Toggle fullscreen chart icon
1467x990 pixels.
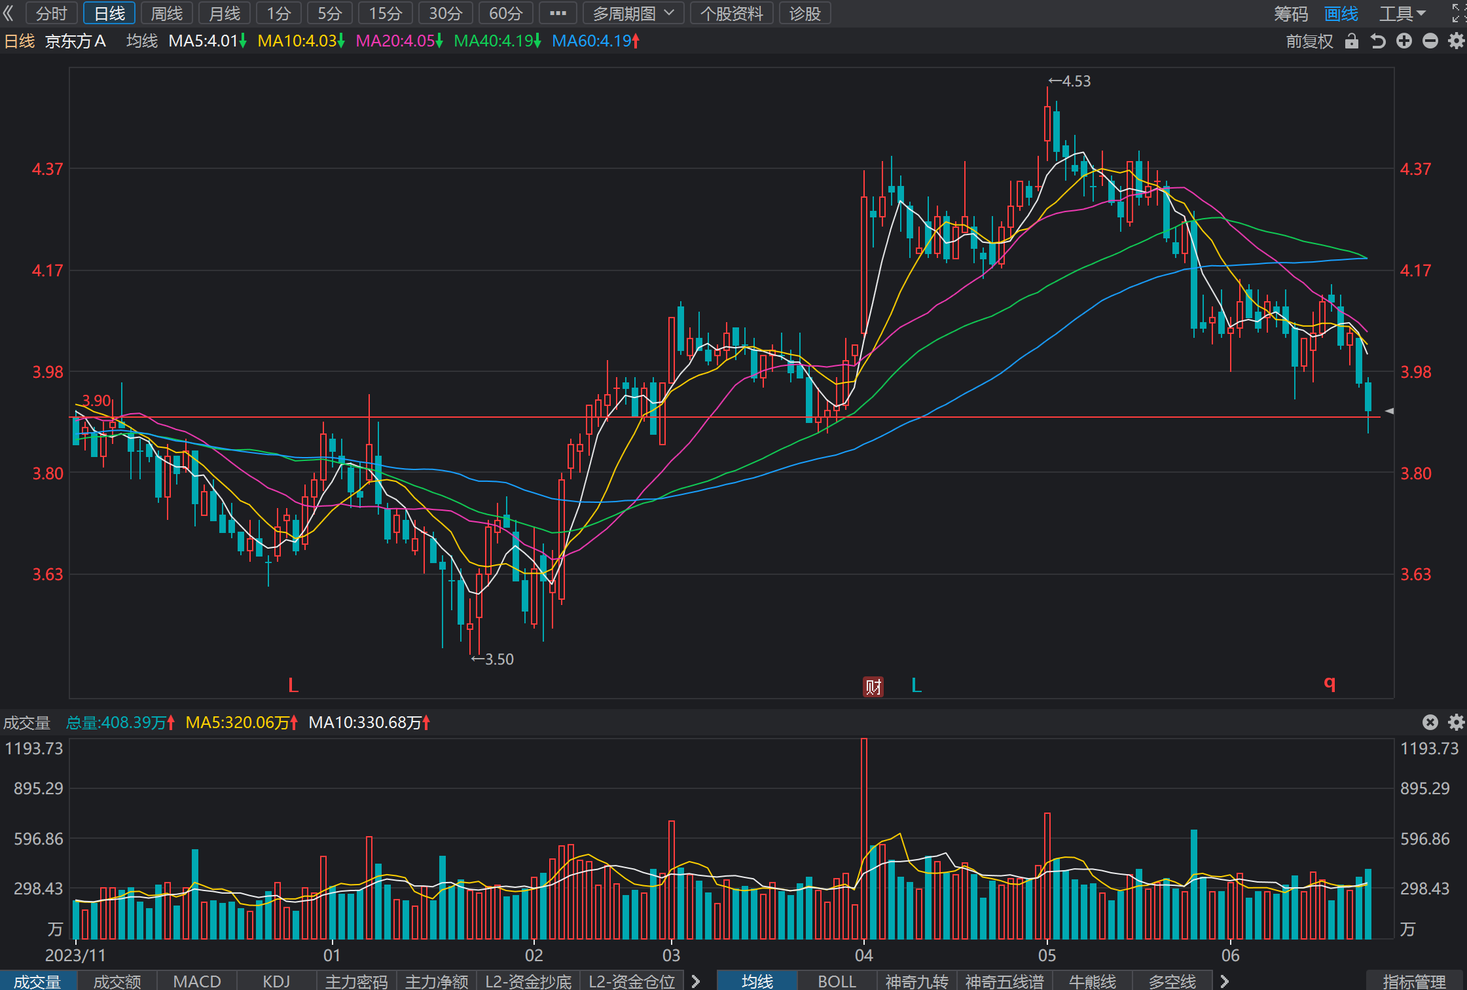tap(1458, 13)
